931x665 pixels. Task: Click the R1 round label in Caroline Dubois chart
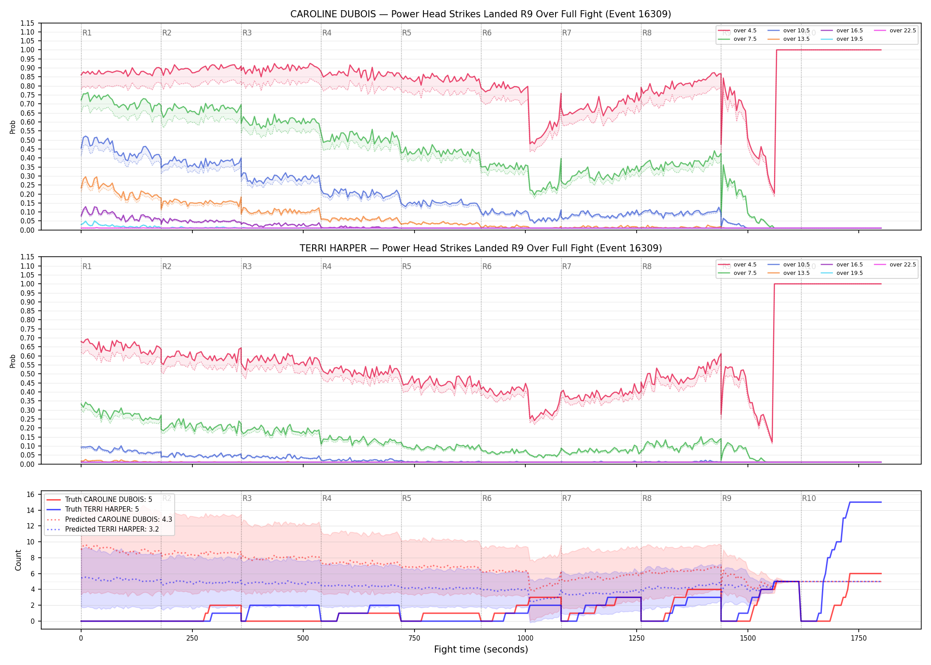(x=87, y=33)
